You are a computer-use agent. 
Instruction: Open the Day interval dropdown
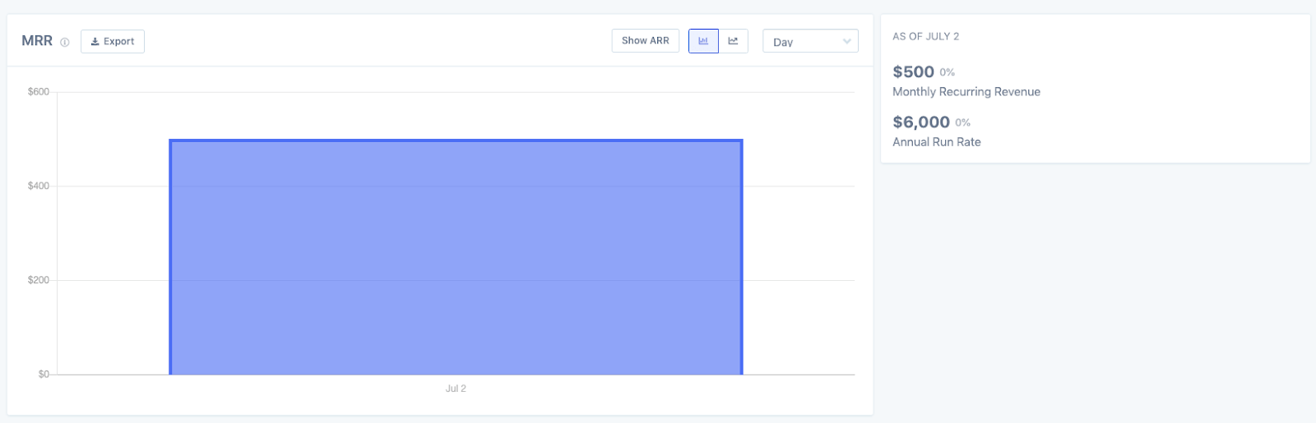[x=809, y=42]
